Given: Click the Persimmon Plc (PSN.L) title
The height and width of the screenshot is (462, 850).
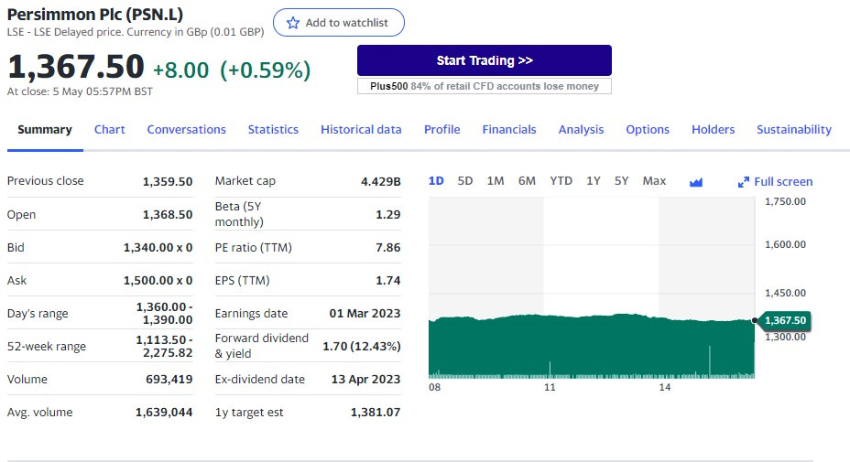Looking at the screenshot, I should 95,15.
